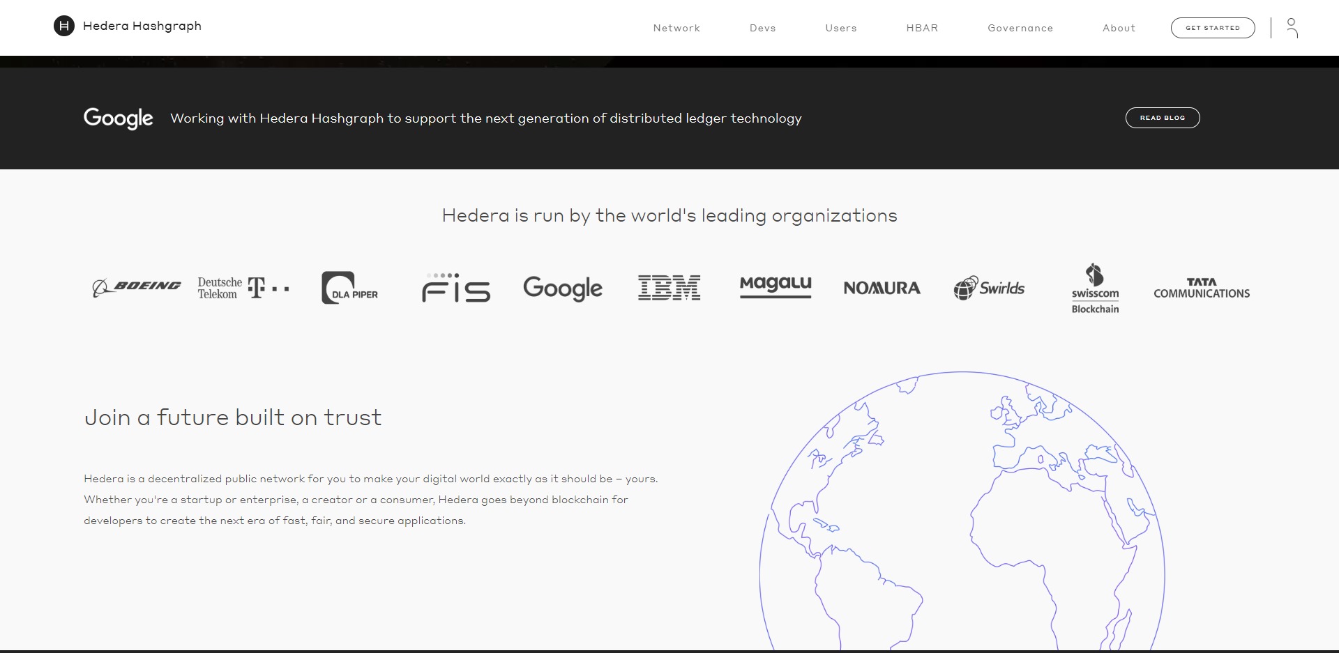Image resolution: width=1339 pixels, height=653 pixels.
Task: Open the HBAR menu
Action: [x=922, y=28]
